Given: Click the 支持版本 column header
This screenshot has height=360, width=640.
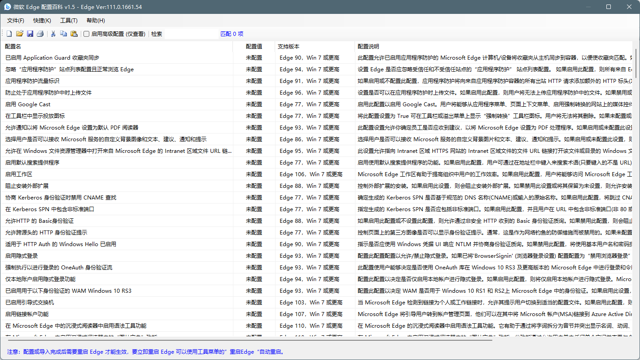Looking at the screenshot, I should pos(315,46).
